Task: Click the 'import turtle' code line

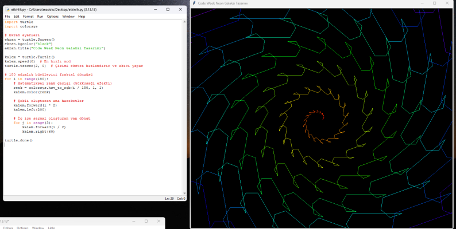Action: click(x=19, y=22)
